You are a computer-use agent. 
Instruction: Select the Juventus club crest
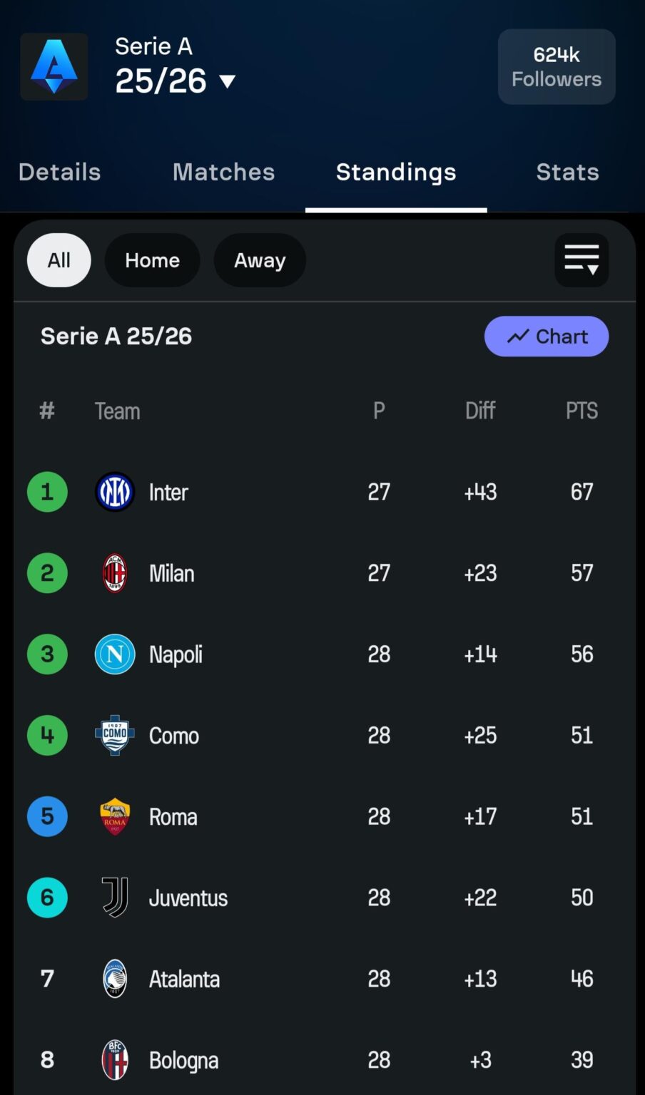click(114, 898)
